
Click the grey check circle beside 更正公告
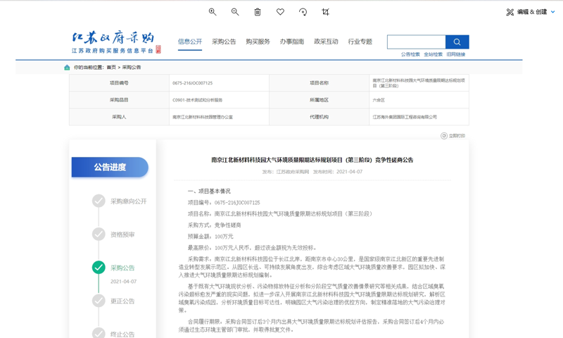click(x=99, y=301)
